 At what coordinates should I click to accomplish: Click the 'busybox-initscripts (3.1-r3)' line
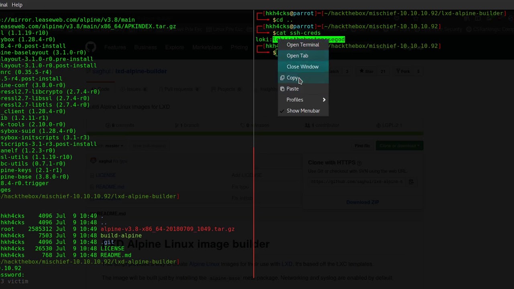[x=45, y=137]
